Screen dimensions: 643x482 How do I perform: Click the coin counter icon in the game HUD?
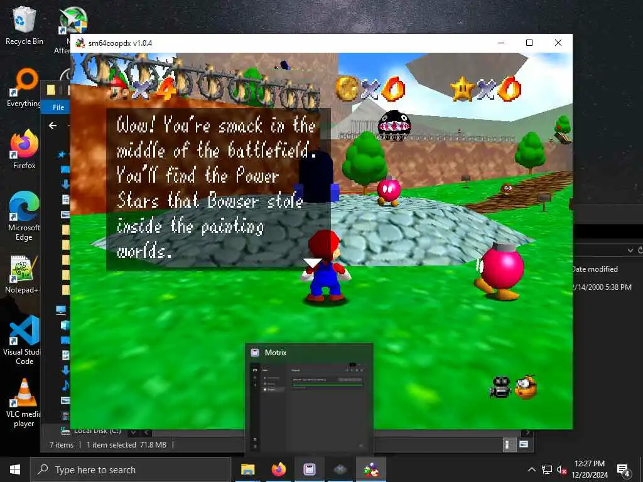click(347, 88)
